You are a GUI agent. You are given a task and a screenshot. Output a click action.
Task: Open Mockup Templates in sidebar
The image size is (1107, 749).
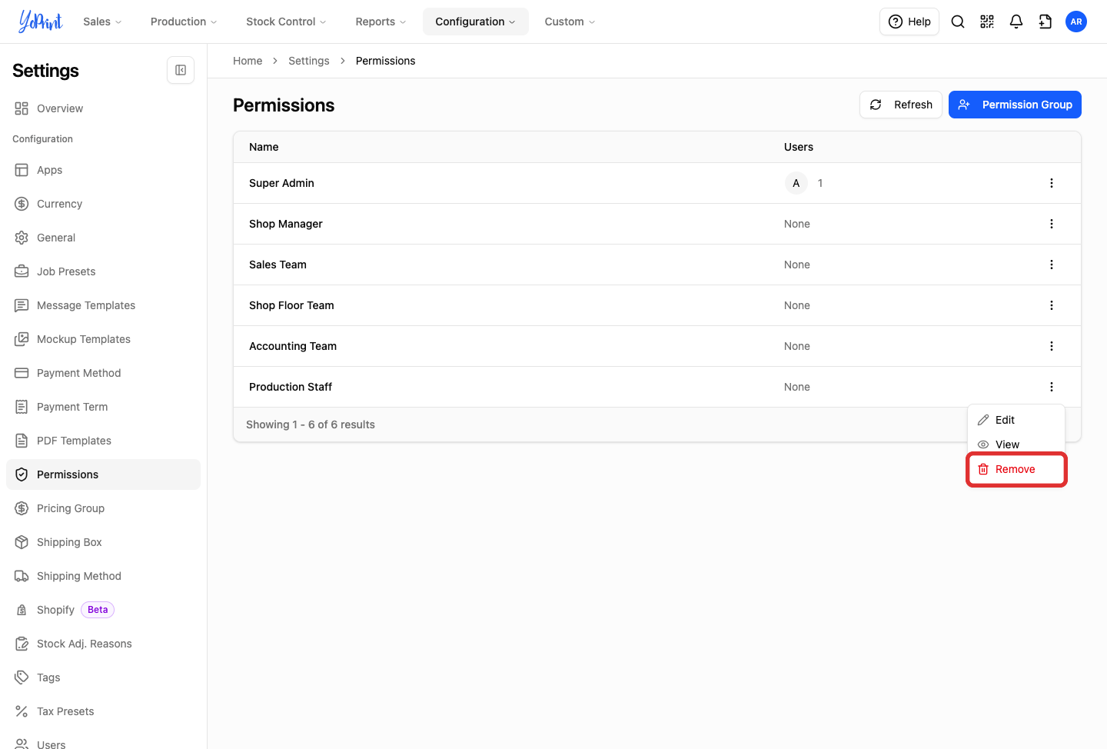(103, 339)
